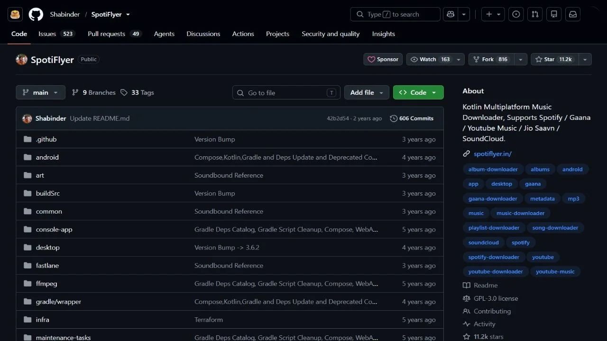Open the Star lists dropdown arrow
The image size is (607, 341).
click(x=585, y=59)
